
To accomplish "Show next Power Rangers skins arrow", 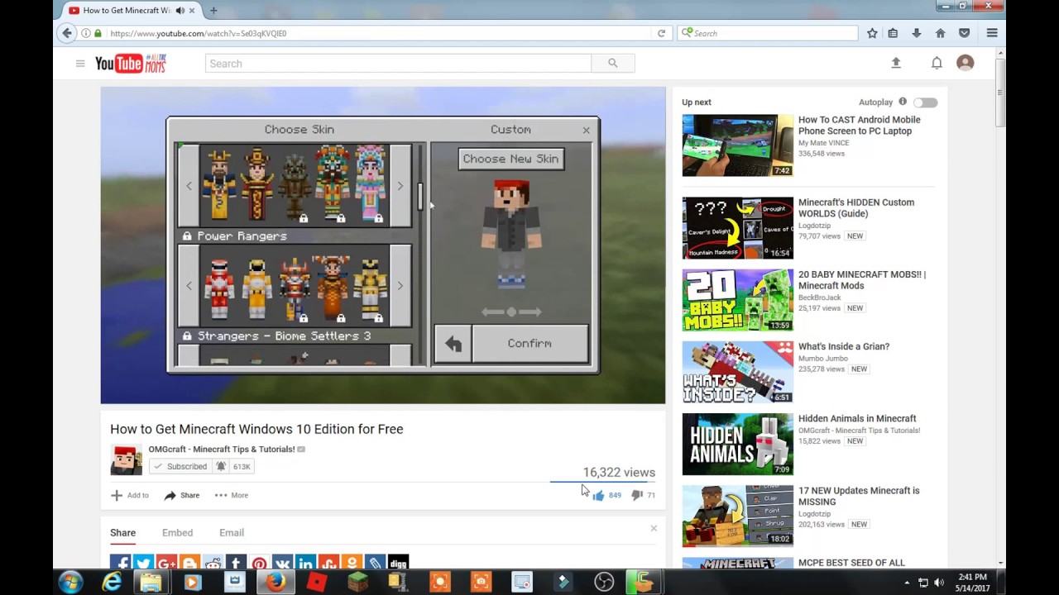I will pos(400,286).
